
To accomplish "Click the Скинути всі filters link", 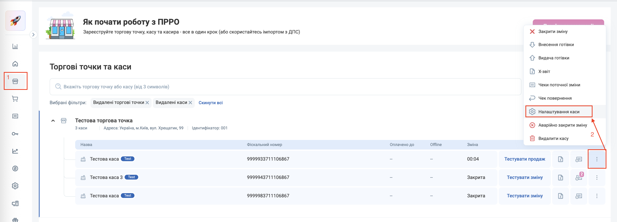I will click(211, 103).
